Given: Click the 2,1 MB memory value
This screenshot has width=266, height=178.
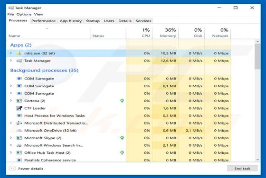Looking at the screenshot, I should click(169, 145).
